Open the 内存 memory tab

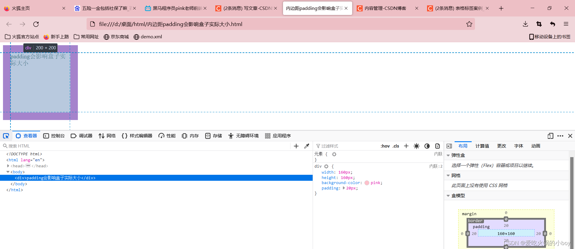190,136
